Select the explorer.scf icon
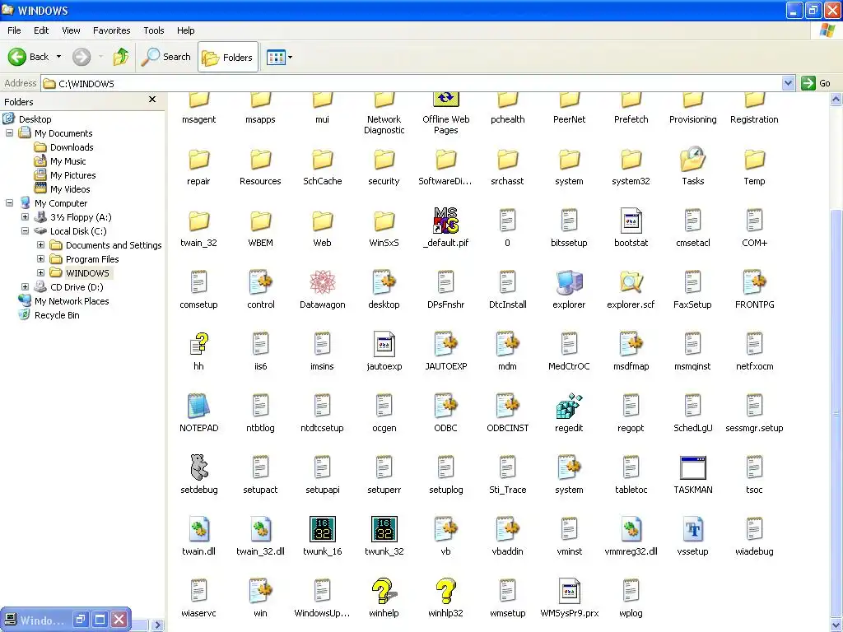This screenshot has height=632, width=843. 631,282
